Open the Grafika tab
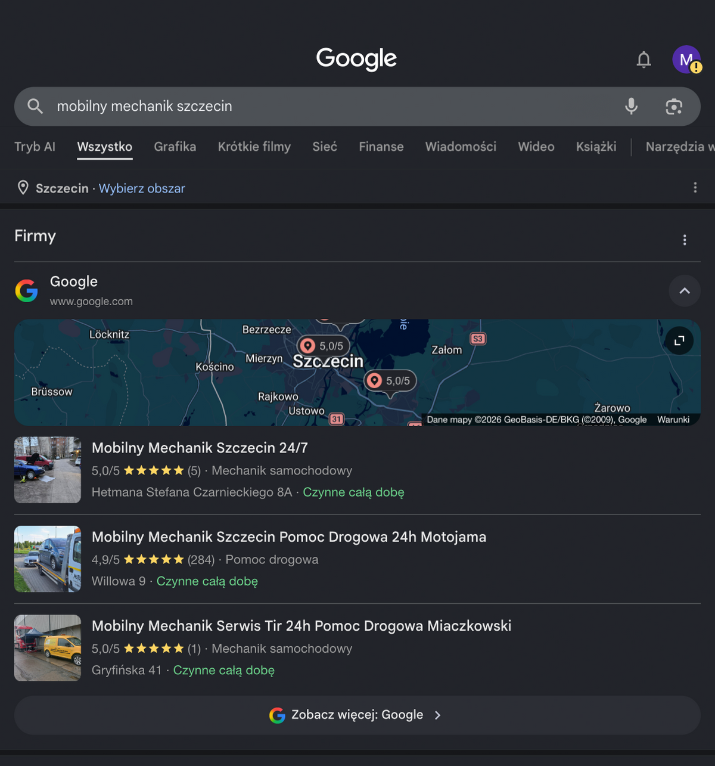This screenshot has height=766, width=715. 175,147
